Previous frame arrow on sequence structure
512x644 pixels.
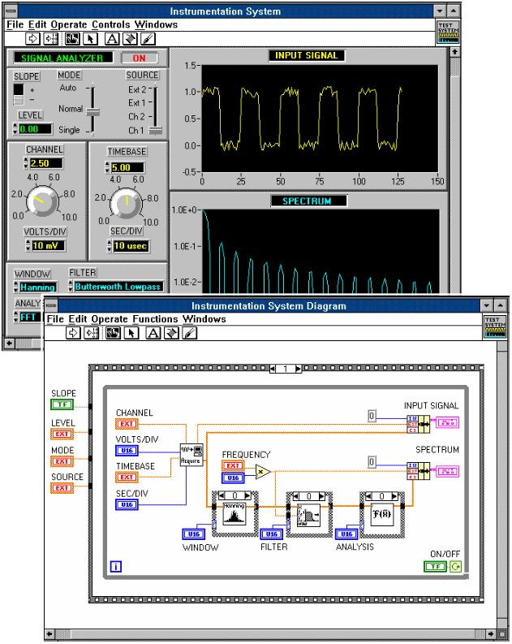(x=273, y=369)
